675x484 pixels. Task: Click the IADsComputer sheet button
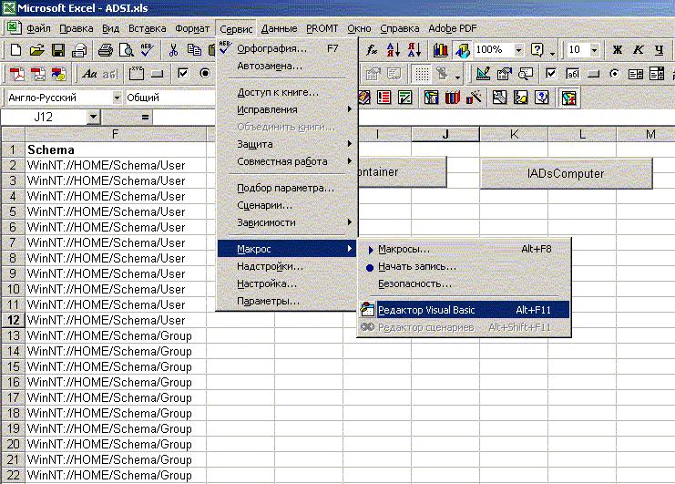pos(566,173)
